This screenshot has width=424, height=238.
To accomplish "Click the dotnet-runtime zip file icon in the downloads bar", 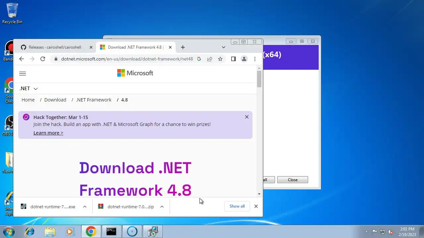I will [x=101, y=206].
